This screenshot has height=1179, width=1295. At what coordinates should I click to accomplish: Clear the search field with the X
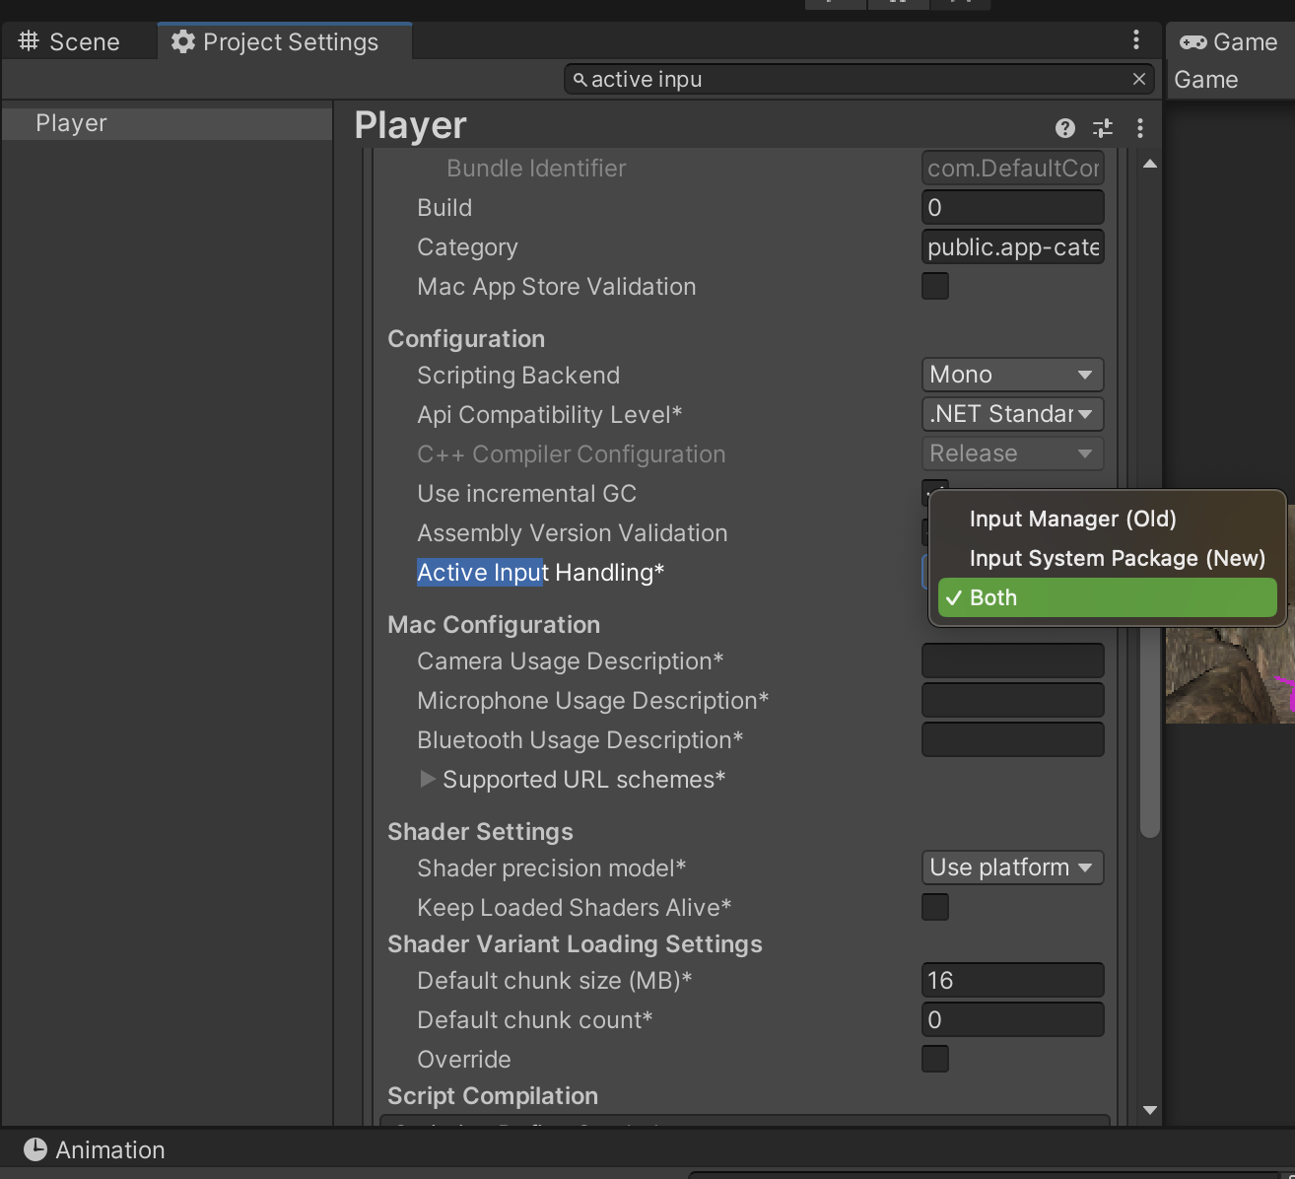tap(1139, 79)
